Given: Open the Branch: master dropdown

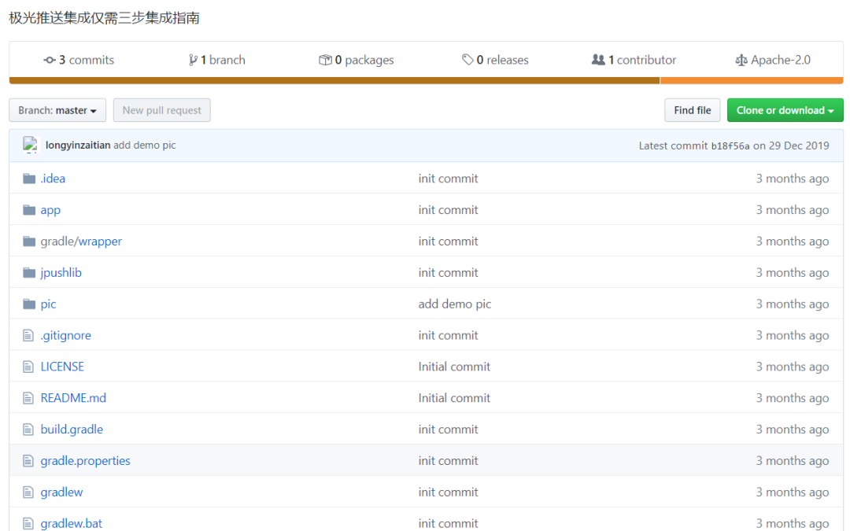Looking at the screenshot, I should point(57,110).
